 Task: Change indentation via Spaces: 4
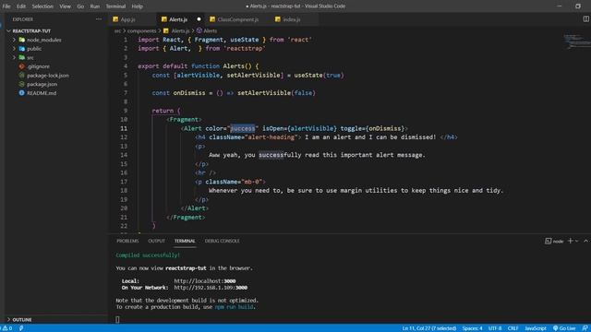point(472,328)
